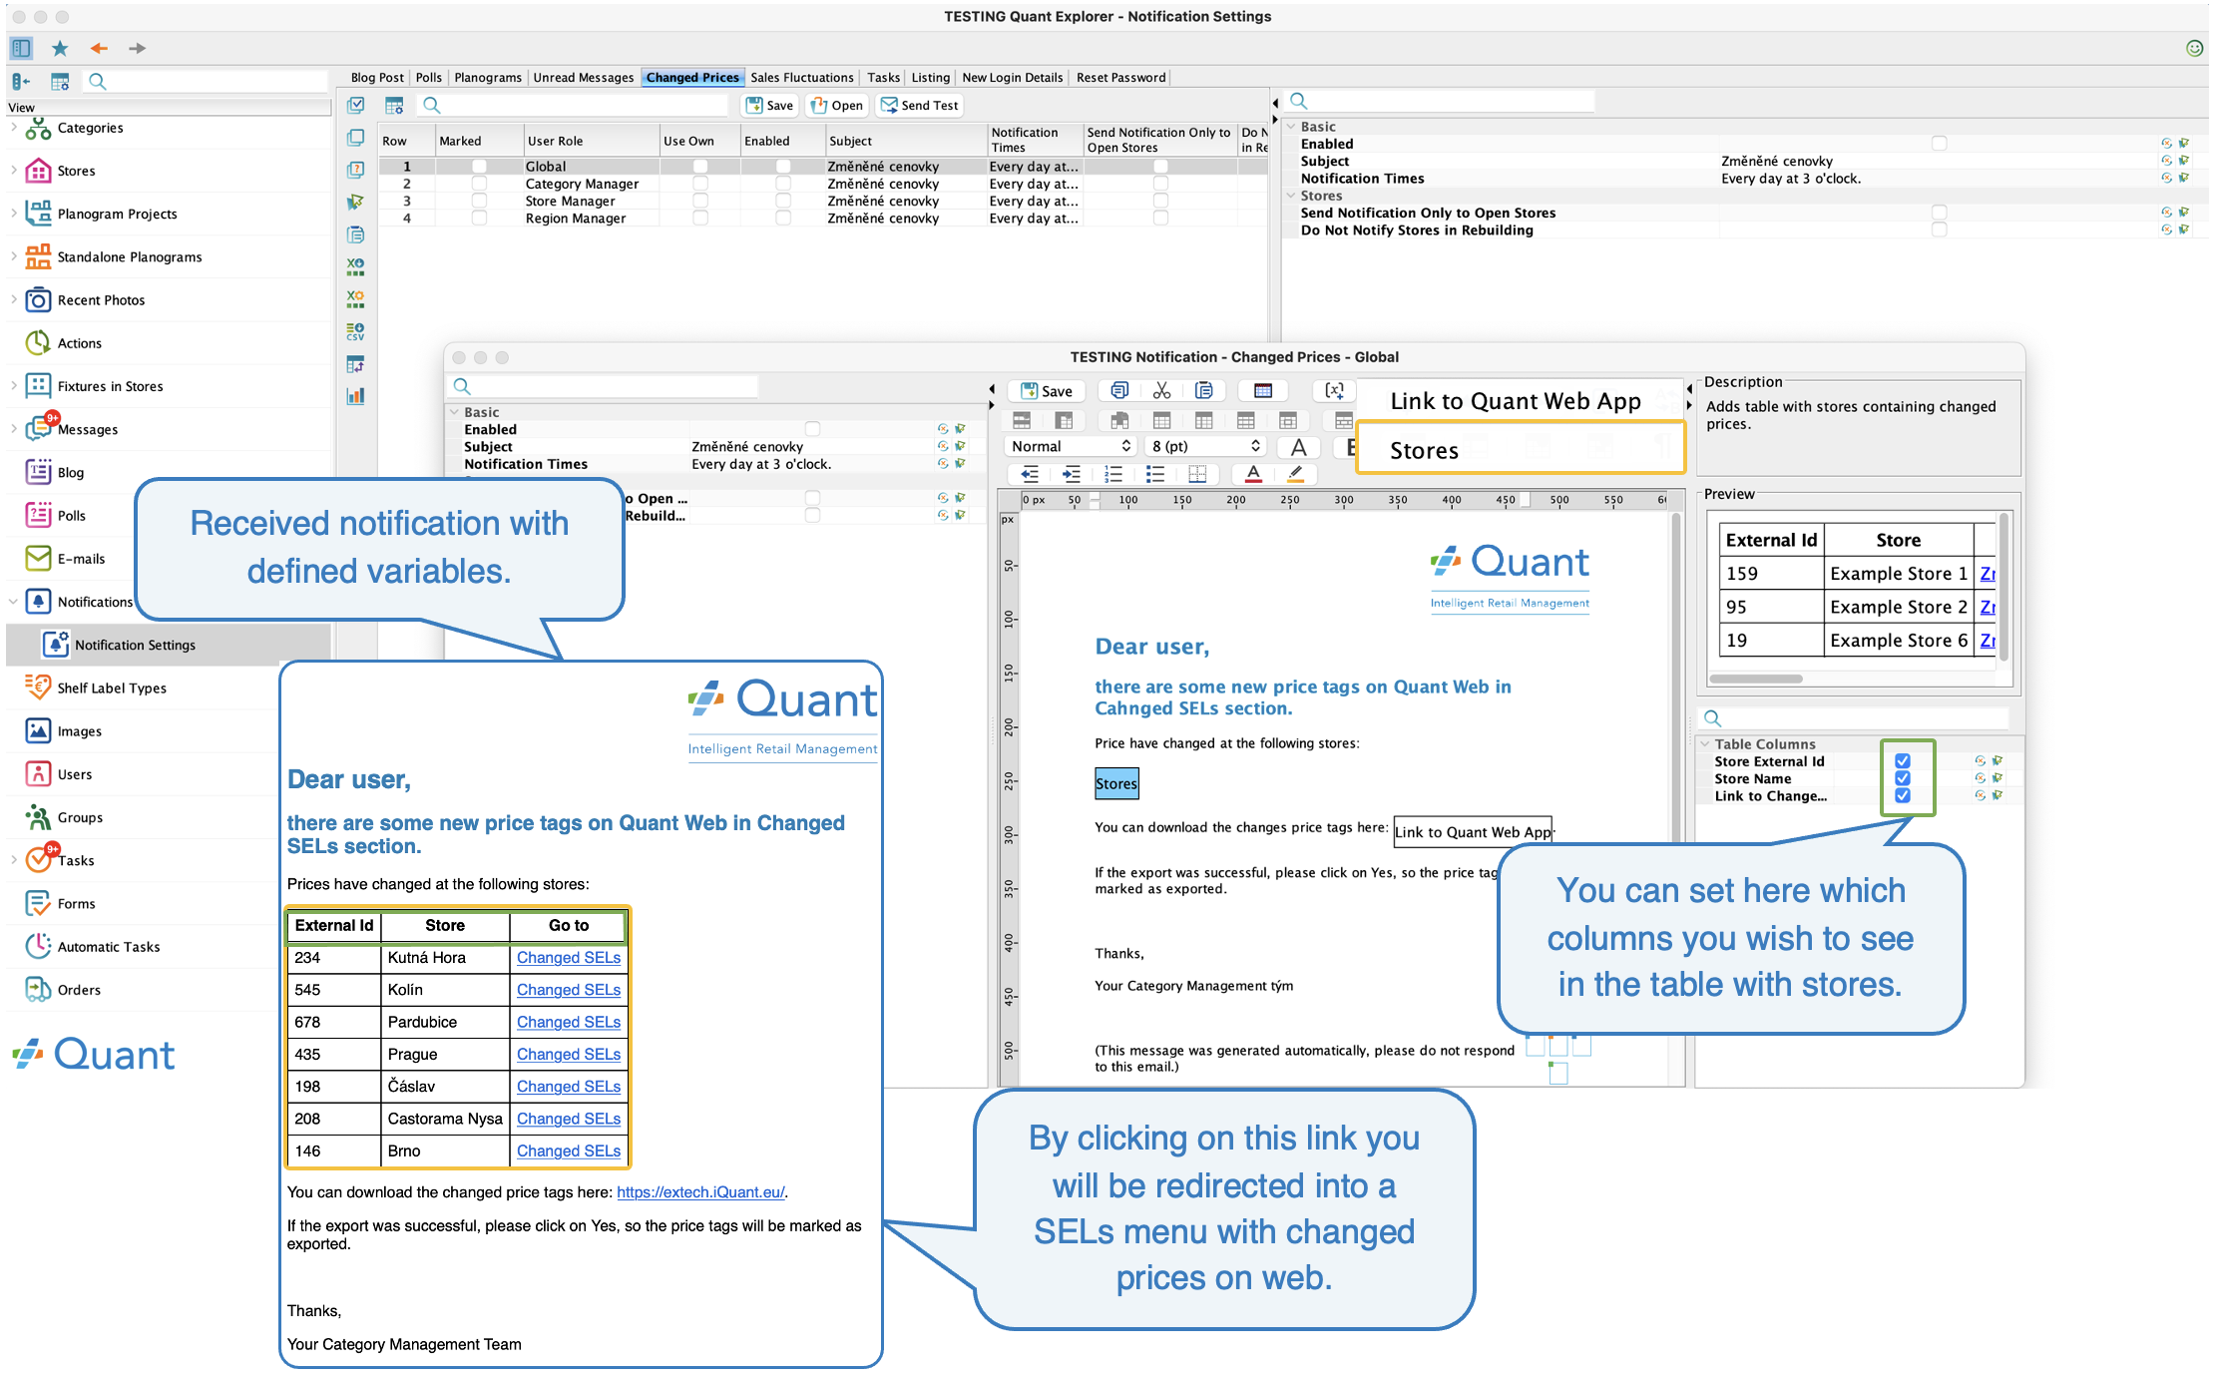Viewport: 2217px width, 1381px height.
Task: Click the Groups icon in sidebar
Action: 38,816
